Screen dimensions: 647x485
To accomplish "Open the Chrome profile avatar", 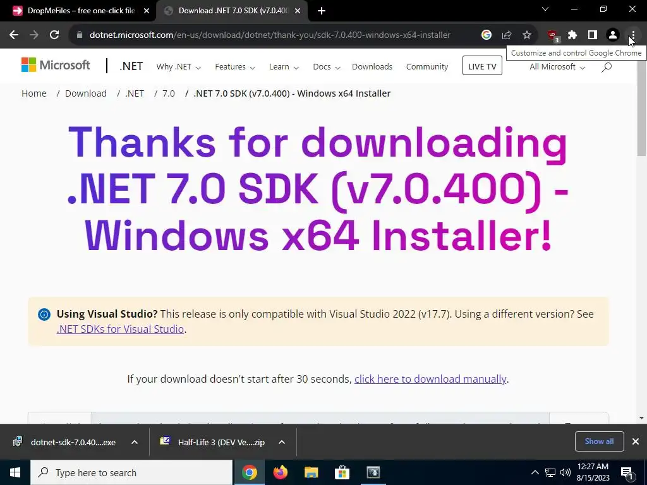I will [613, 35].
